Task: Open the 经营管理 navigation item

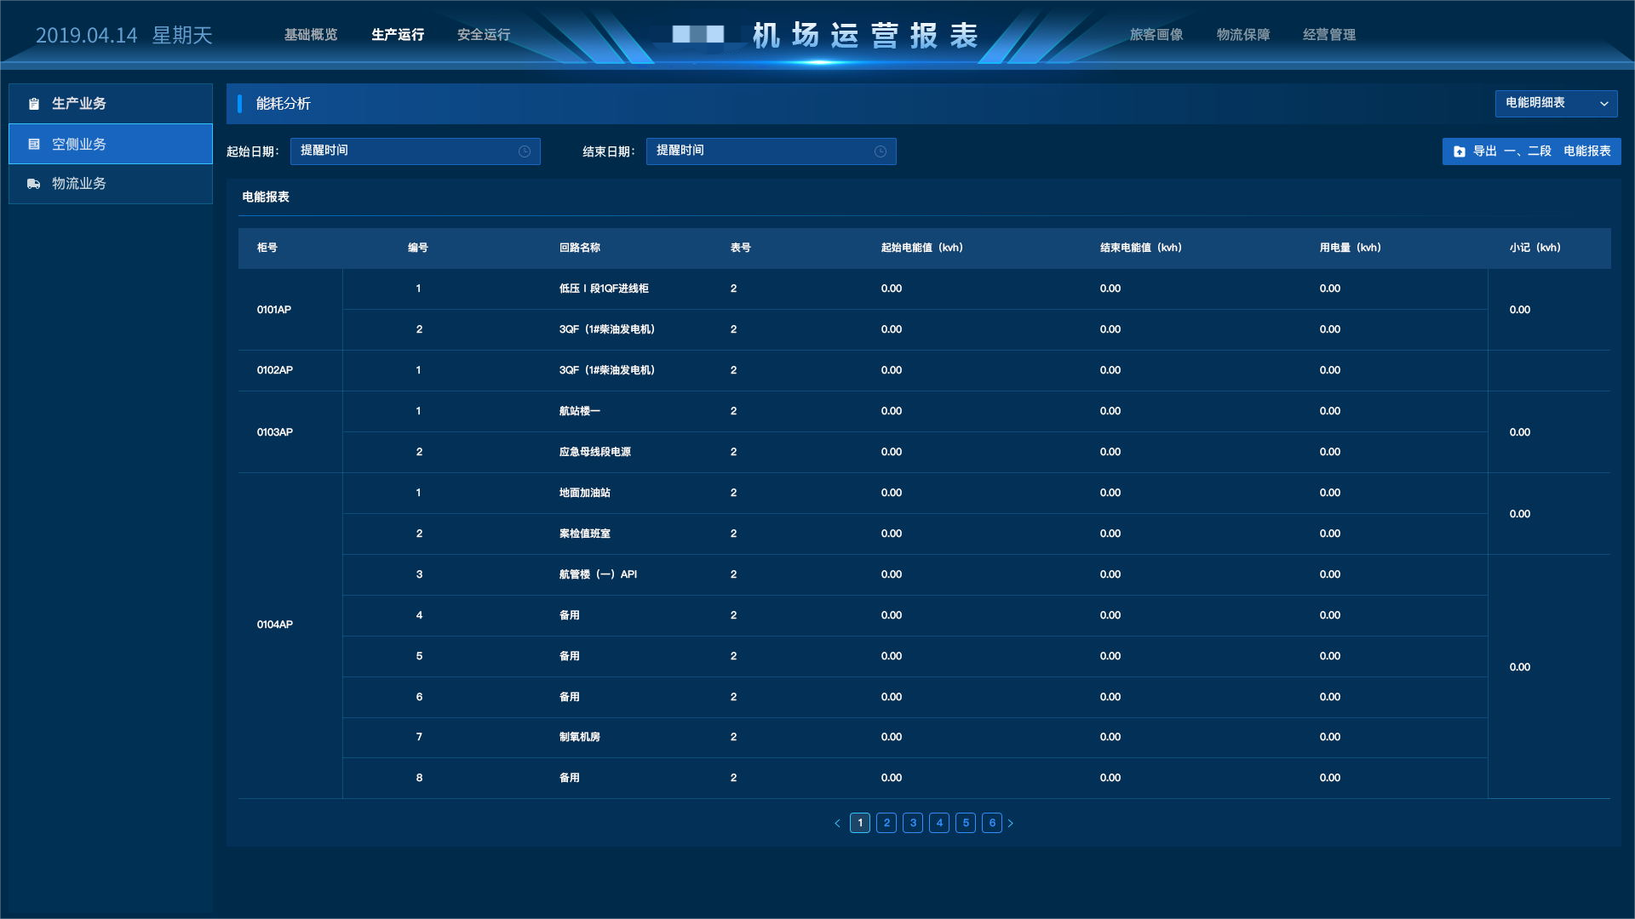Action: (1329, 35)
